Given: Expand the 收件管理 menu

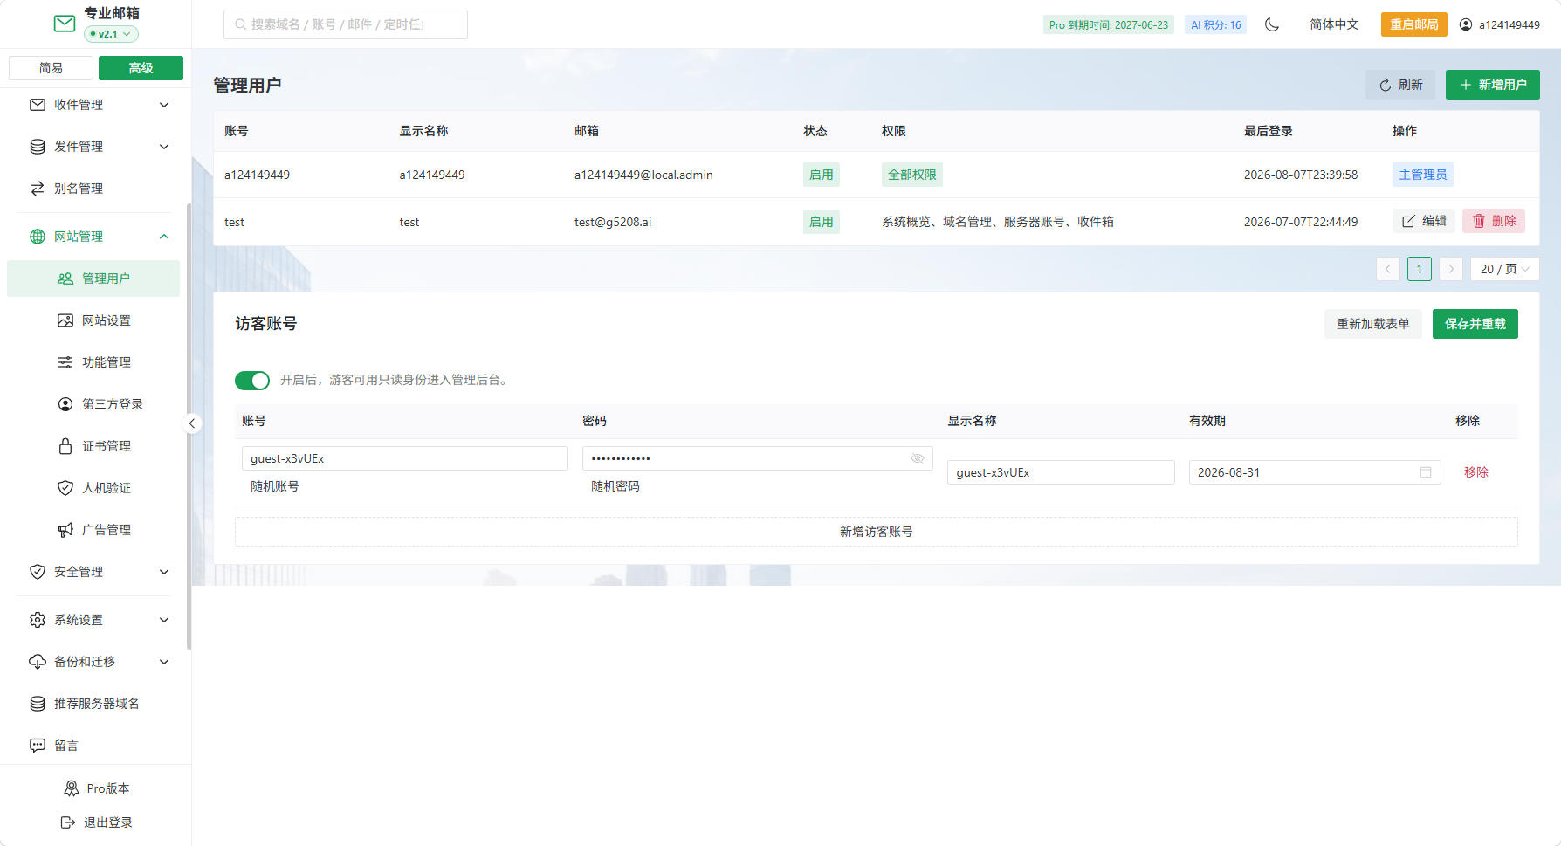Looking at the screenshot, I should point(164,105).
